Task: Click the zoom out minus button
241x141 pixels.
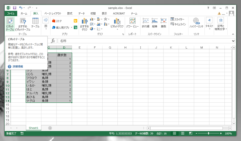Action: 197,134
